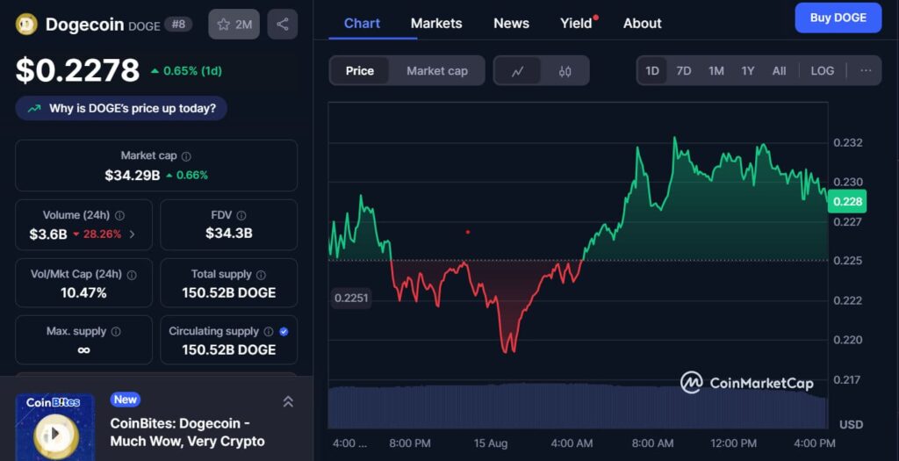This screenshot has width=899, height=461.
Task: Open the chart more options ellipsis menu
Action: (x=866, y=71)
